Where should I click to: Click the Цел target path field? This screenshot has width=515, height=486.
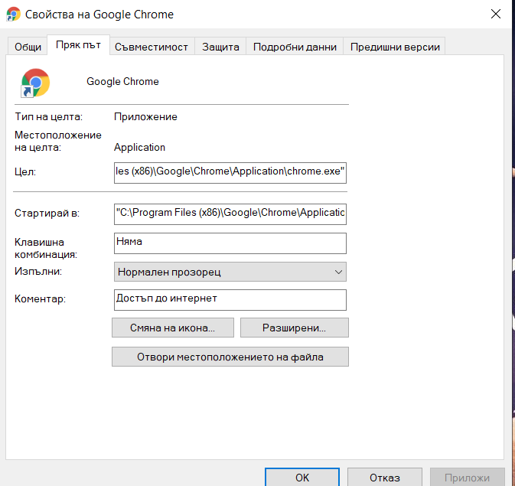[230, 172]
